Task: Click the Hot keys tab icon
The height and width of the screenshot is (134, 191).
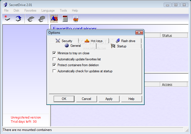Action: click(87, 41)
